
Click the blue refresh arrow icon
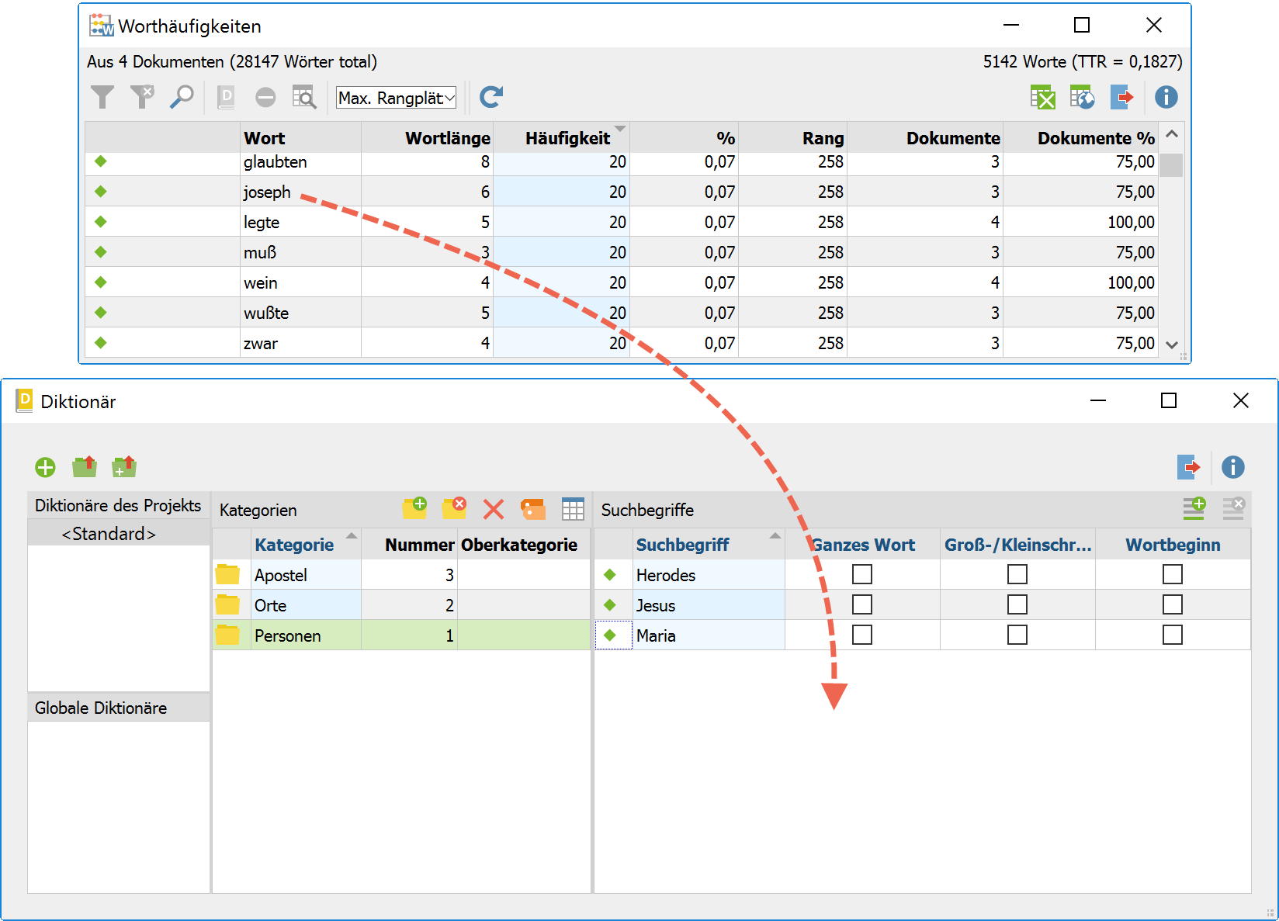(x=491, y=97)
